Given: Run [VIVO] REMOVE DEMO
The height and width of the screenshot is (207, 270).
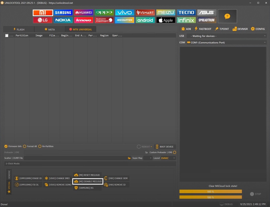Looking at the screenshot, I should (57, 185).
